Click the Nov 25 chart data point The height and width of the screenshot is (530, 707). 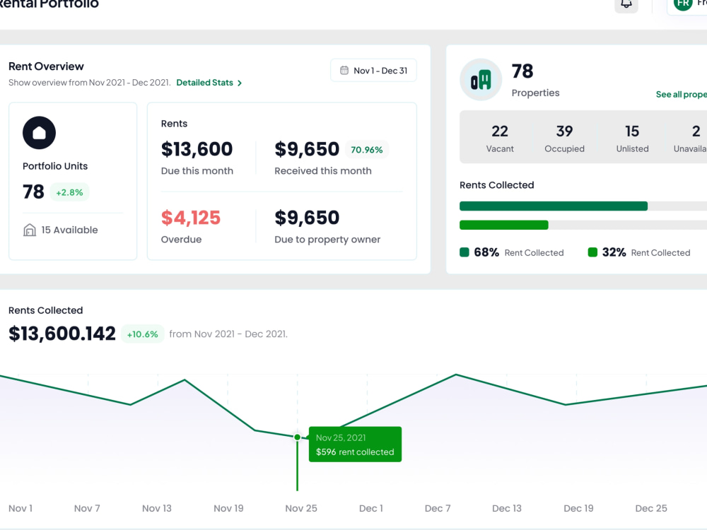(297, 437)
